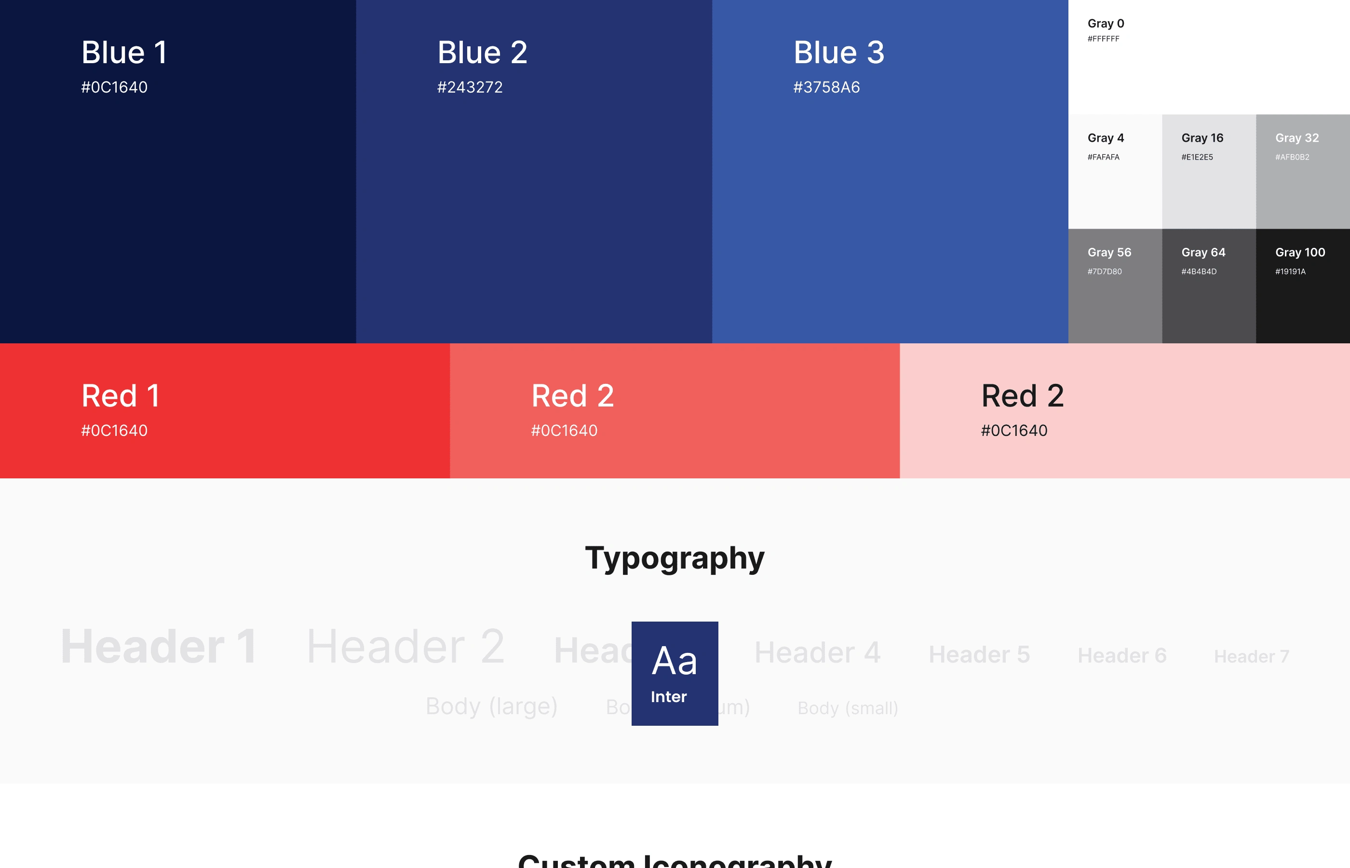Screen dimensions: 1350x868
Task: Click the Header 1 type sample
Action: tap(159, 647)
